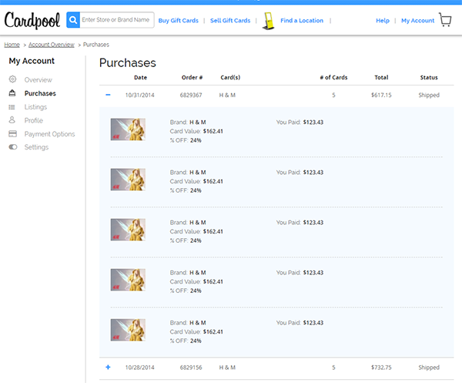The image size is (462, 383).
Task: Click the yellow kiosk location icon
Action: pos(269,21)
